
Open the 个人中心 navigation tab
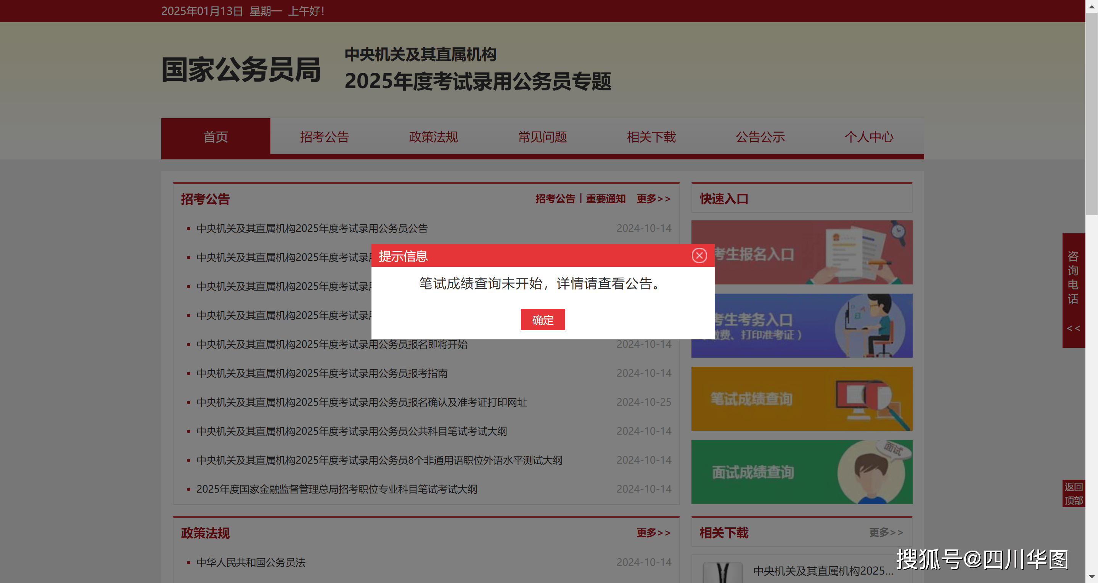(869, 137)
